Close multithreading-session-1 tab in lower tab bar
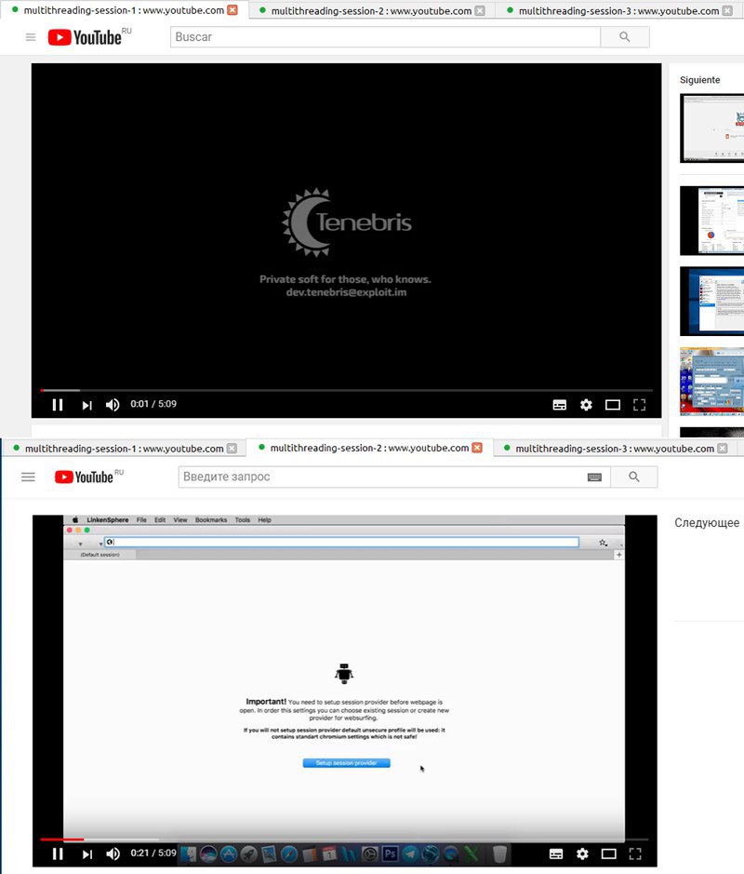 (x=232, y=448)
